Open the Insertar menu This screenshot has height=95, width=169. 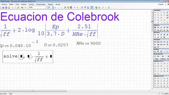click(x=24, y=4)
